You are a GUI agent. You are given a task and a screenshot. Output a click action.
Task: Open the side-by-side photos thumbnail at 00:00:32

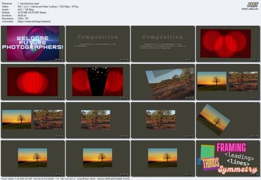click(x=228, y=82)
